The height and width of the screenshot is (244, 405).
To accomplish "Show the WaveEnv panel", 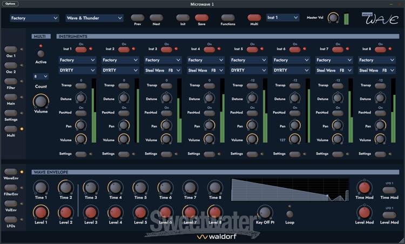I will pyautogui.click(x=11, y=172).
